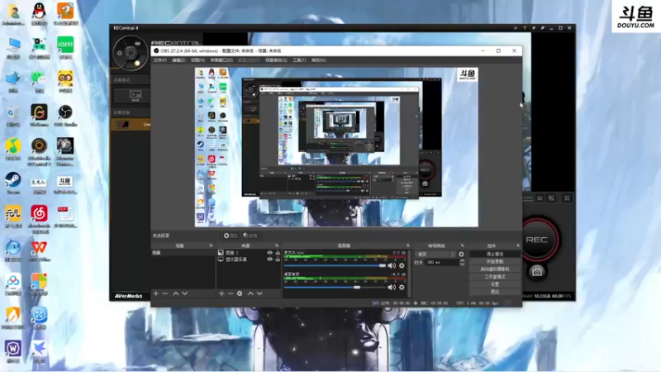661x372 pixels.
Task: Open the 停靠窗口(D) menu in OBS
Action: pos(221,60)
